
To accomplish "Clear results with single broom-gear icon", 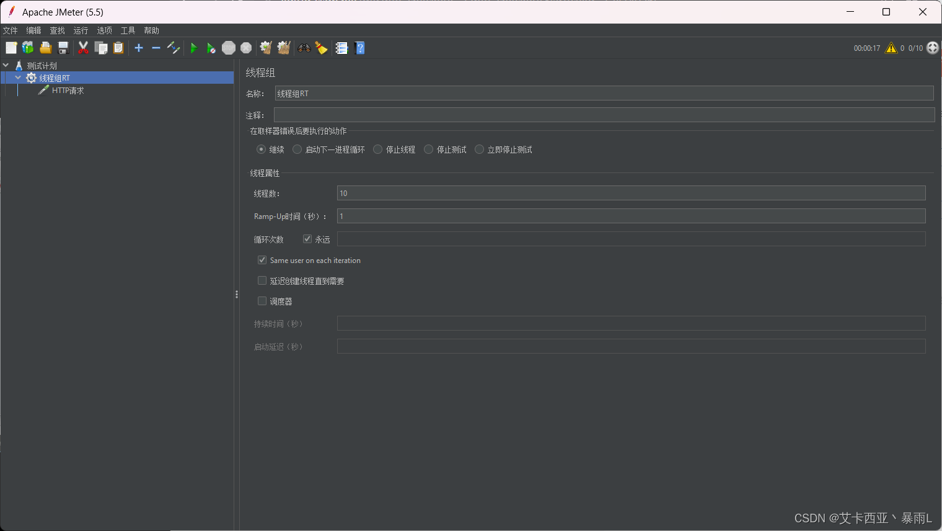I will [x=266, y=48].
